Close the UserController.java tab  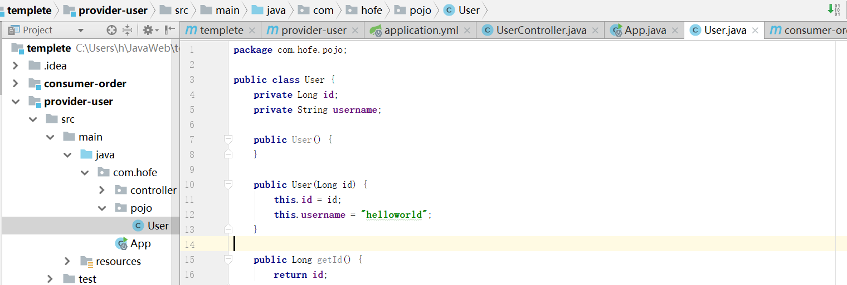[595, 31]
